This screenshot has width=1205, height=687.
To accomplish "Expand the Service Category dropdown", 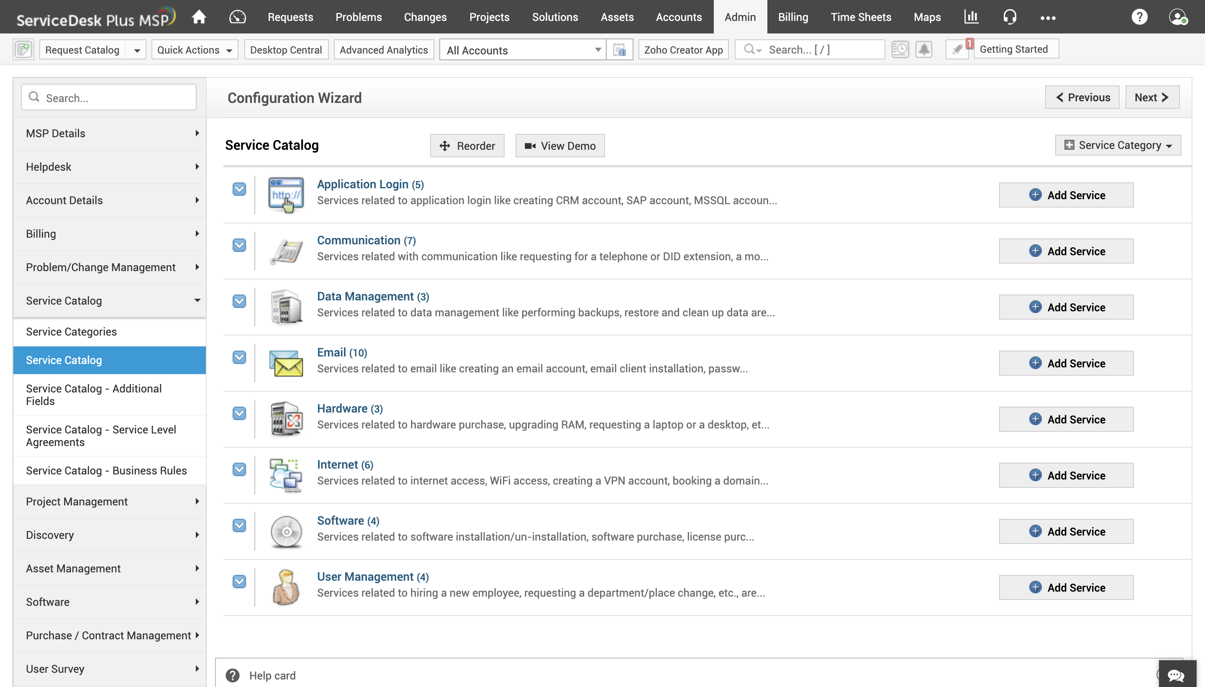I will (1118, 145).
